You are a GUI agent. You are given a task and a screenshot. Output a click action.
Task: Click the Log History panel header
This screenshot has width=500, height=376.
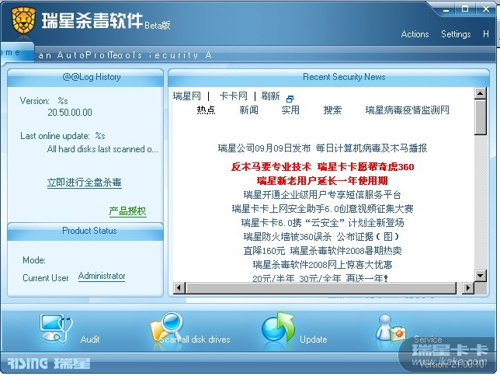coord(85,77)
